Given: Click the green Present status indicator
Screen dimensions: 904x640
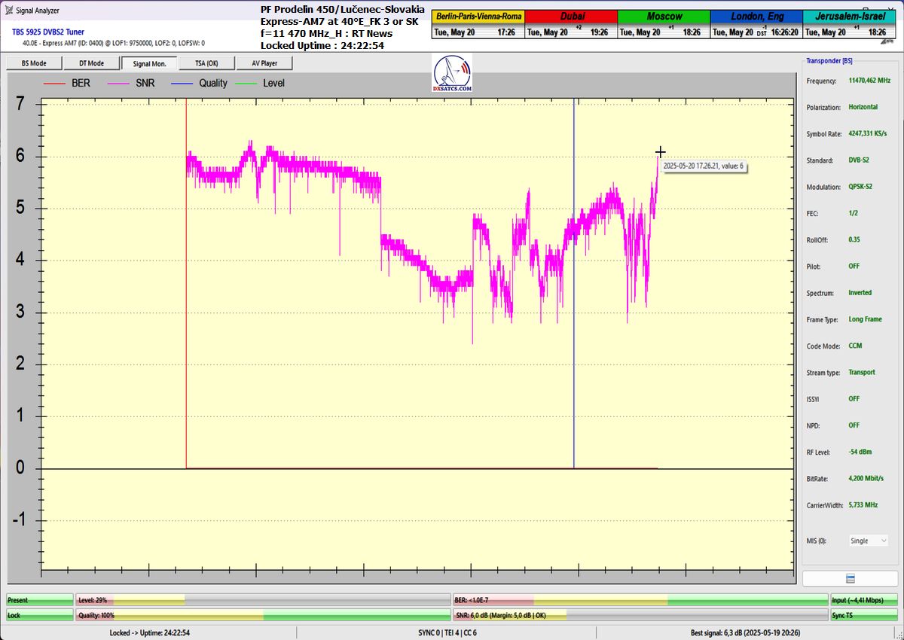Looking at the screenshot, I should click(x=39, y=600).
